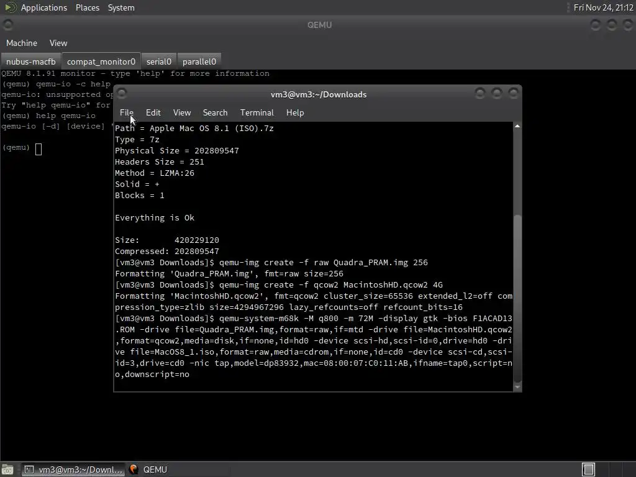The height and width of the screenshot is (477, 636).
Task: Click the terminal title 'vm3@vm3:~/Downloads'
Action: point(319,94)
